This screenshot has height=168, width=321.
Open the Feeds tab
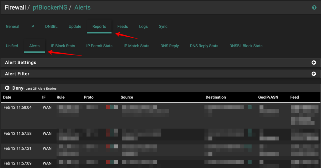pyautogui.click(x=123, y=26)
